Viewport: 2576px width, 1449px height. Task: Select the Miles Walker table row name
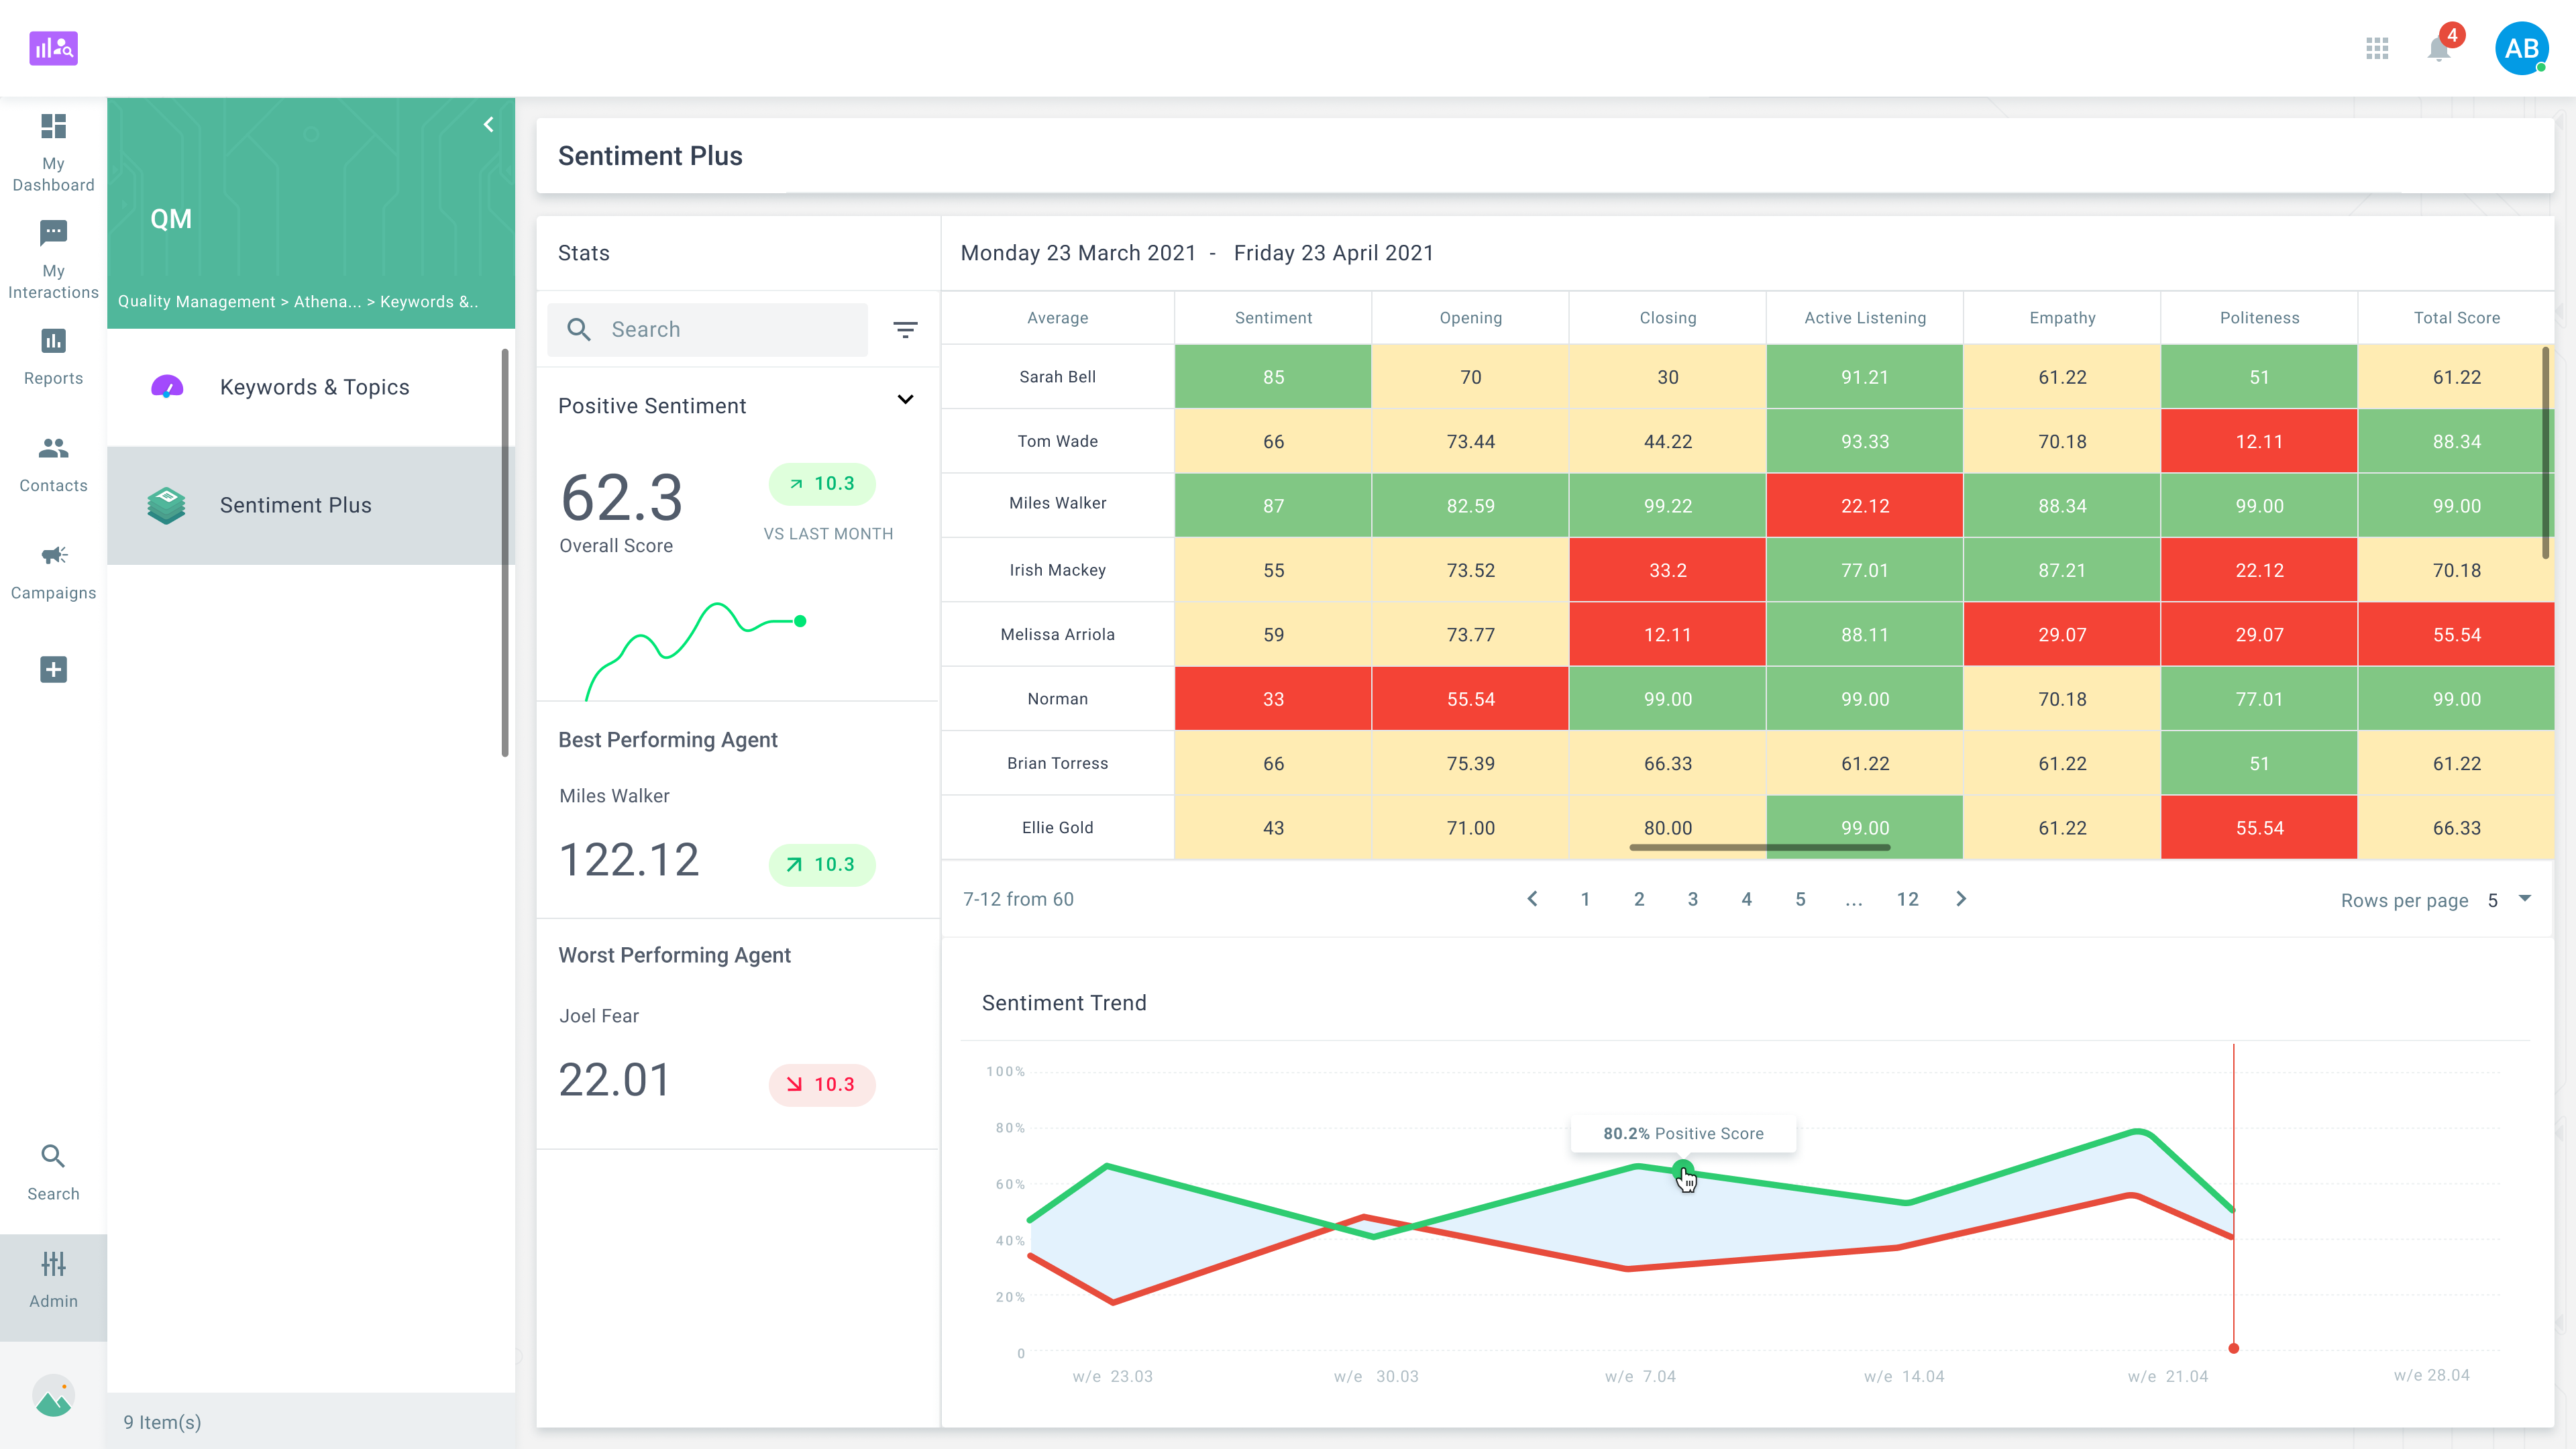1057,503
